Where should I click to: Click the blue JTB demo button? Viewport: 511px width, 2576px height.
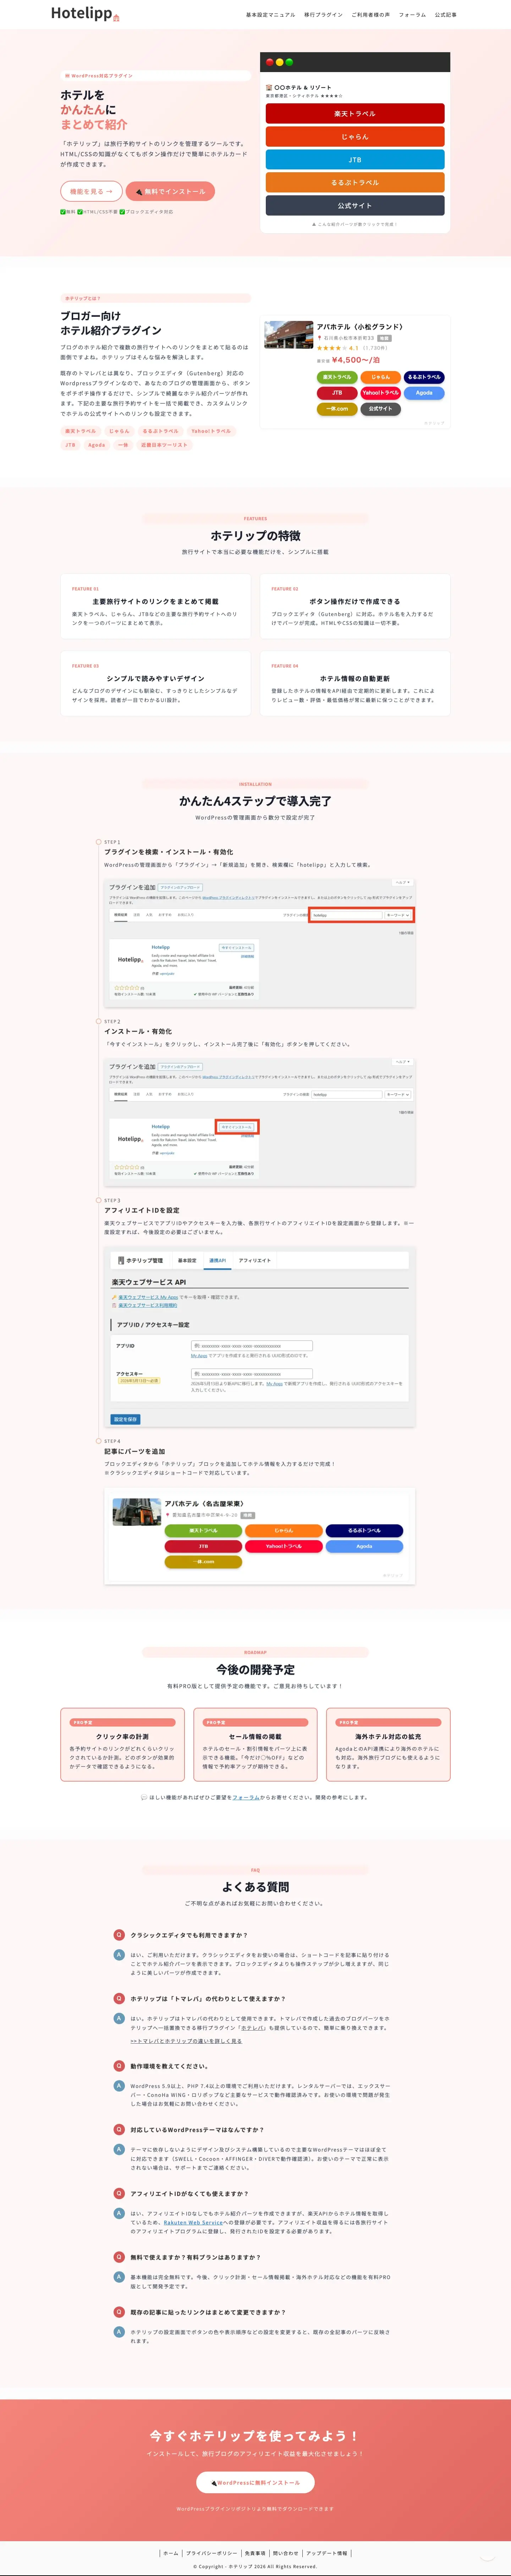pyautogui.click(x=355, y=160)
